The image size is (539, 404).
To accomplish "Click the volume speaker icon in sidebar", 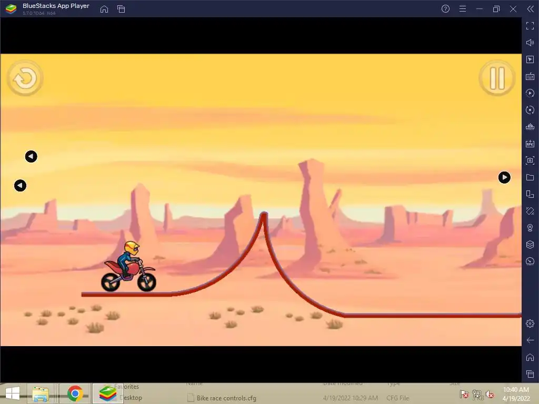I will click(530, 43).
